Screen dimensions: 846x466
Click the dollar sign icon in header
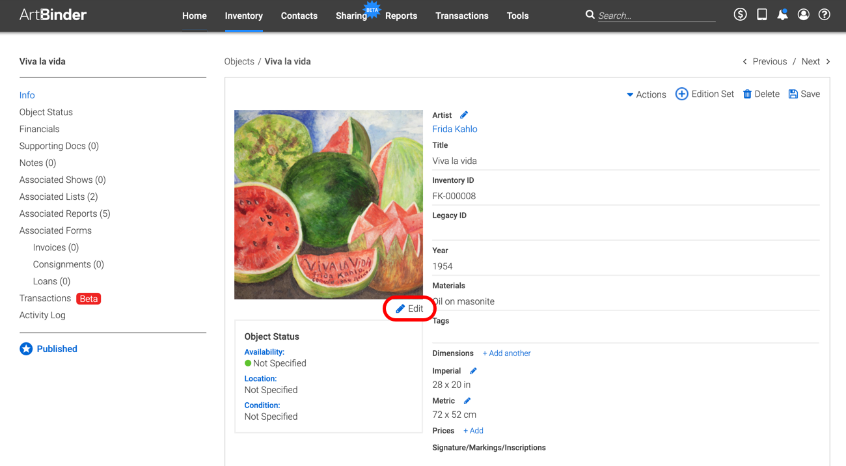click(x=740, y=15)
